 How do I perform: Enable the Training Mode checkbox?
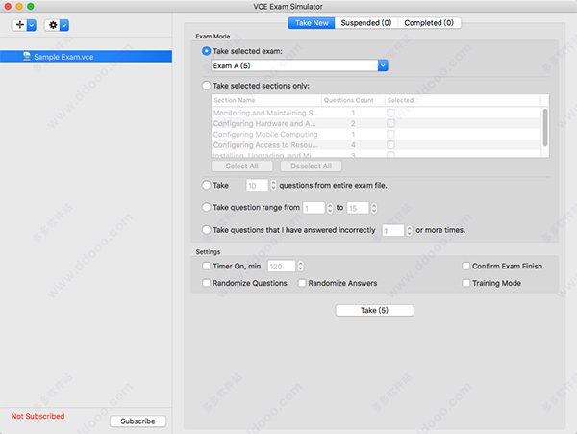click(465, 283)
